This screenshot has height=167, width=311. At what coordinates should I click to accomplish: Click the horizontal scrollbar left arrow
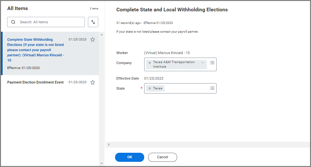click(109, 144)
